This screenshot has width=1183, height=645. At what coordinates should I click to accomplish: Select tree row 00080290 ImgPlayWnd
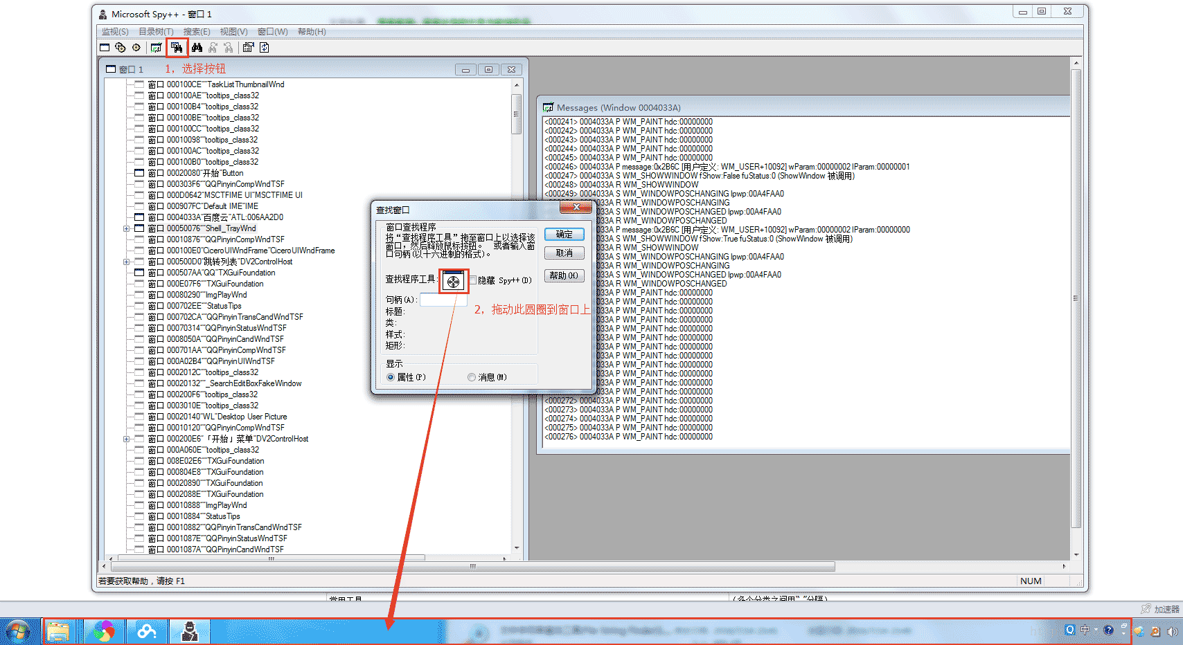coord(197,295)
